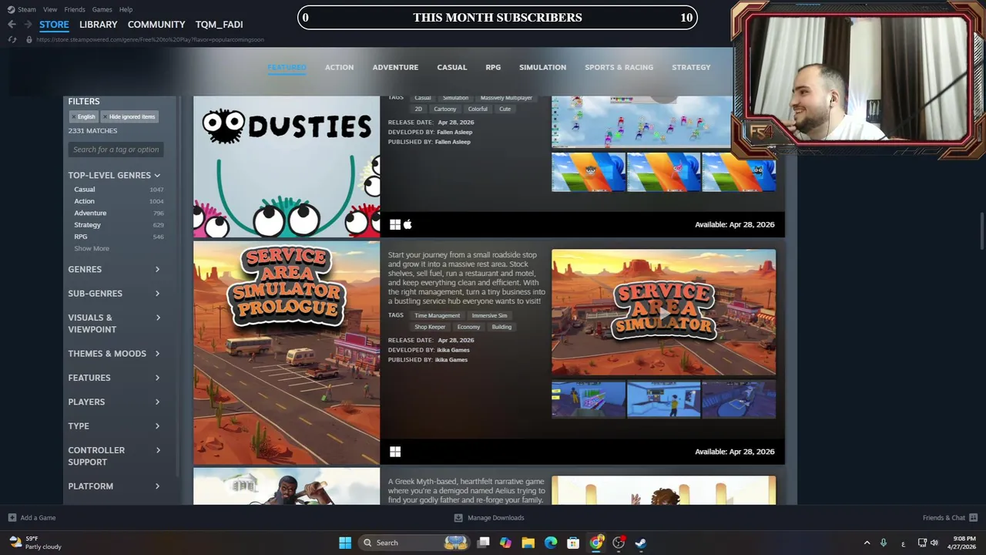The image size is (986, 555).
Task: Go forward with the forward arrow
Action: (28, 25)
